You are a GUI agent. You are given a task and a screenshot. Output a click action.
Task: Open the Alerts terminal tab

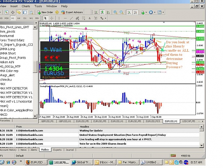tap(34, 150)
